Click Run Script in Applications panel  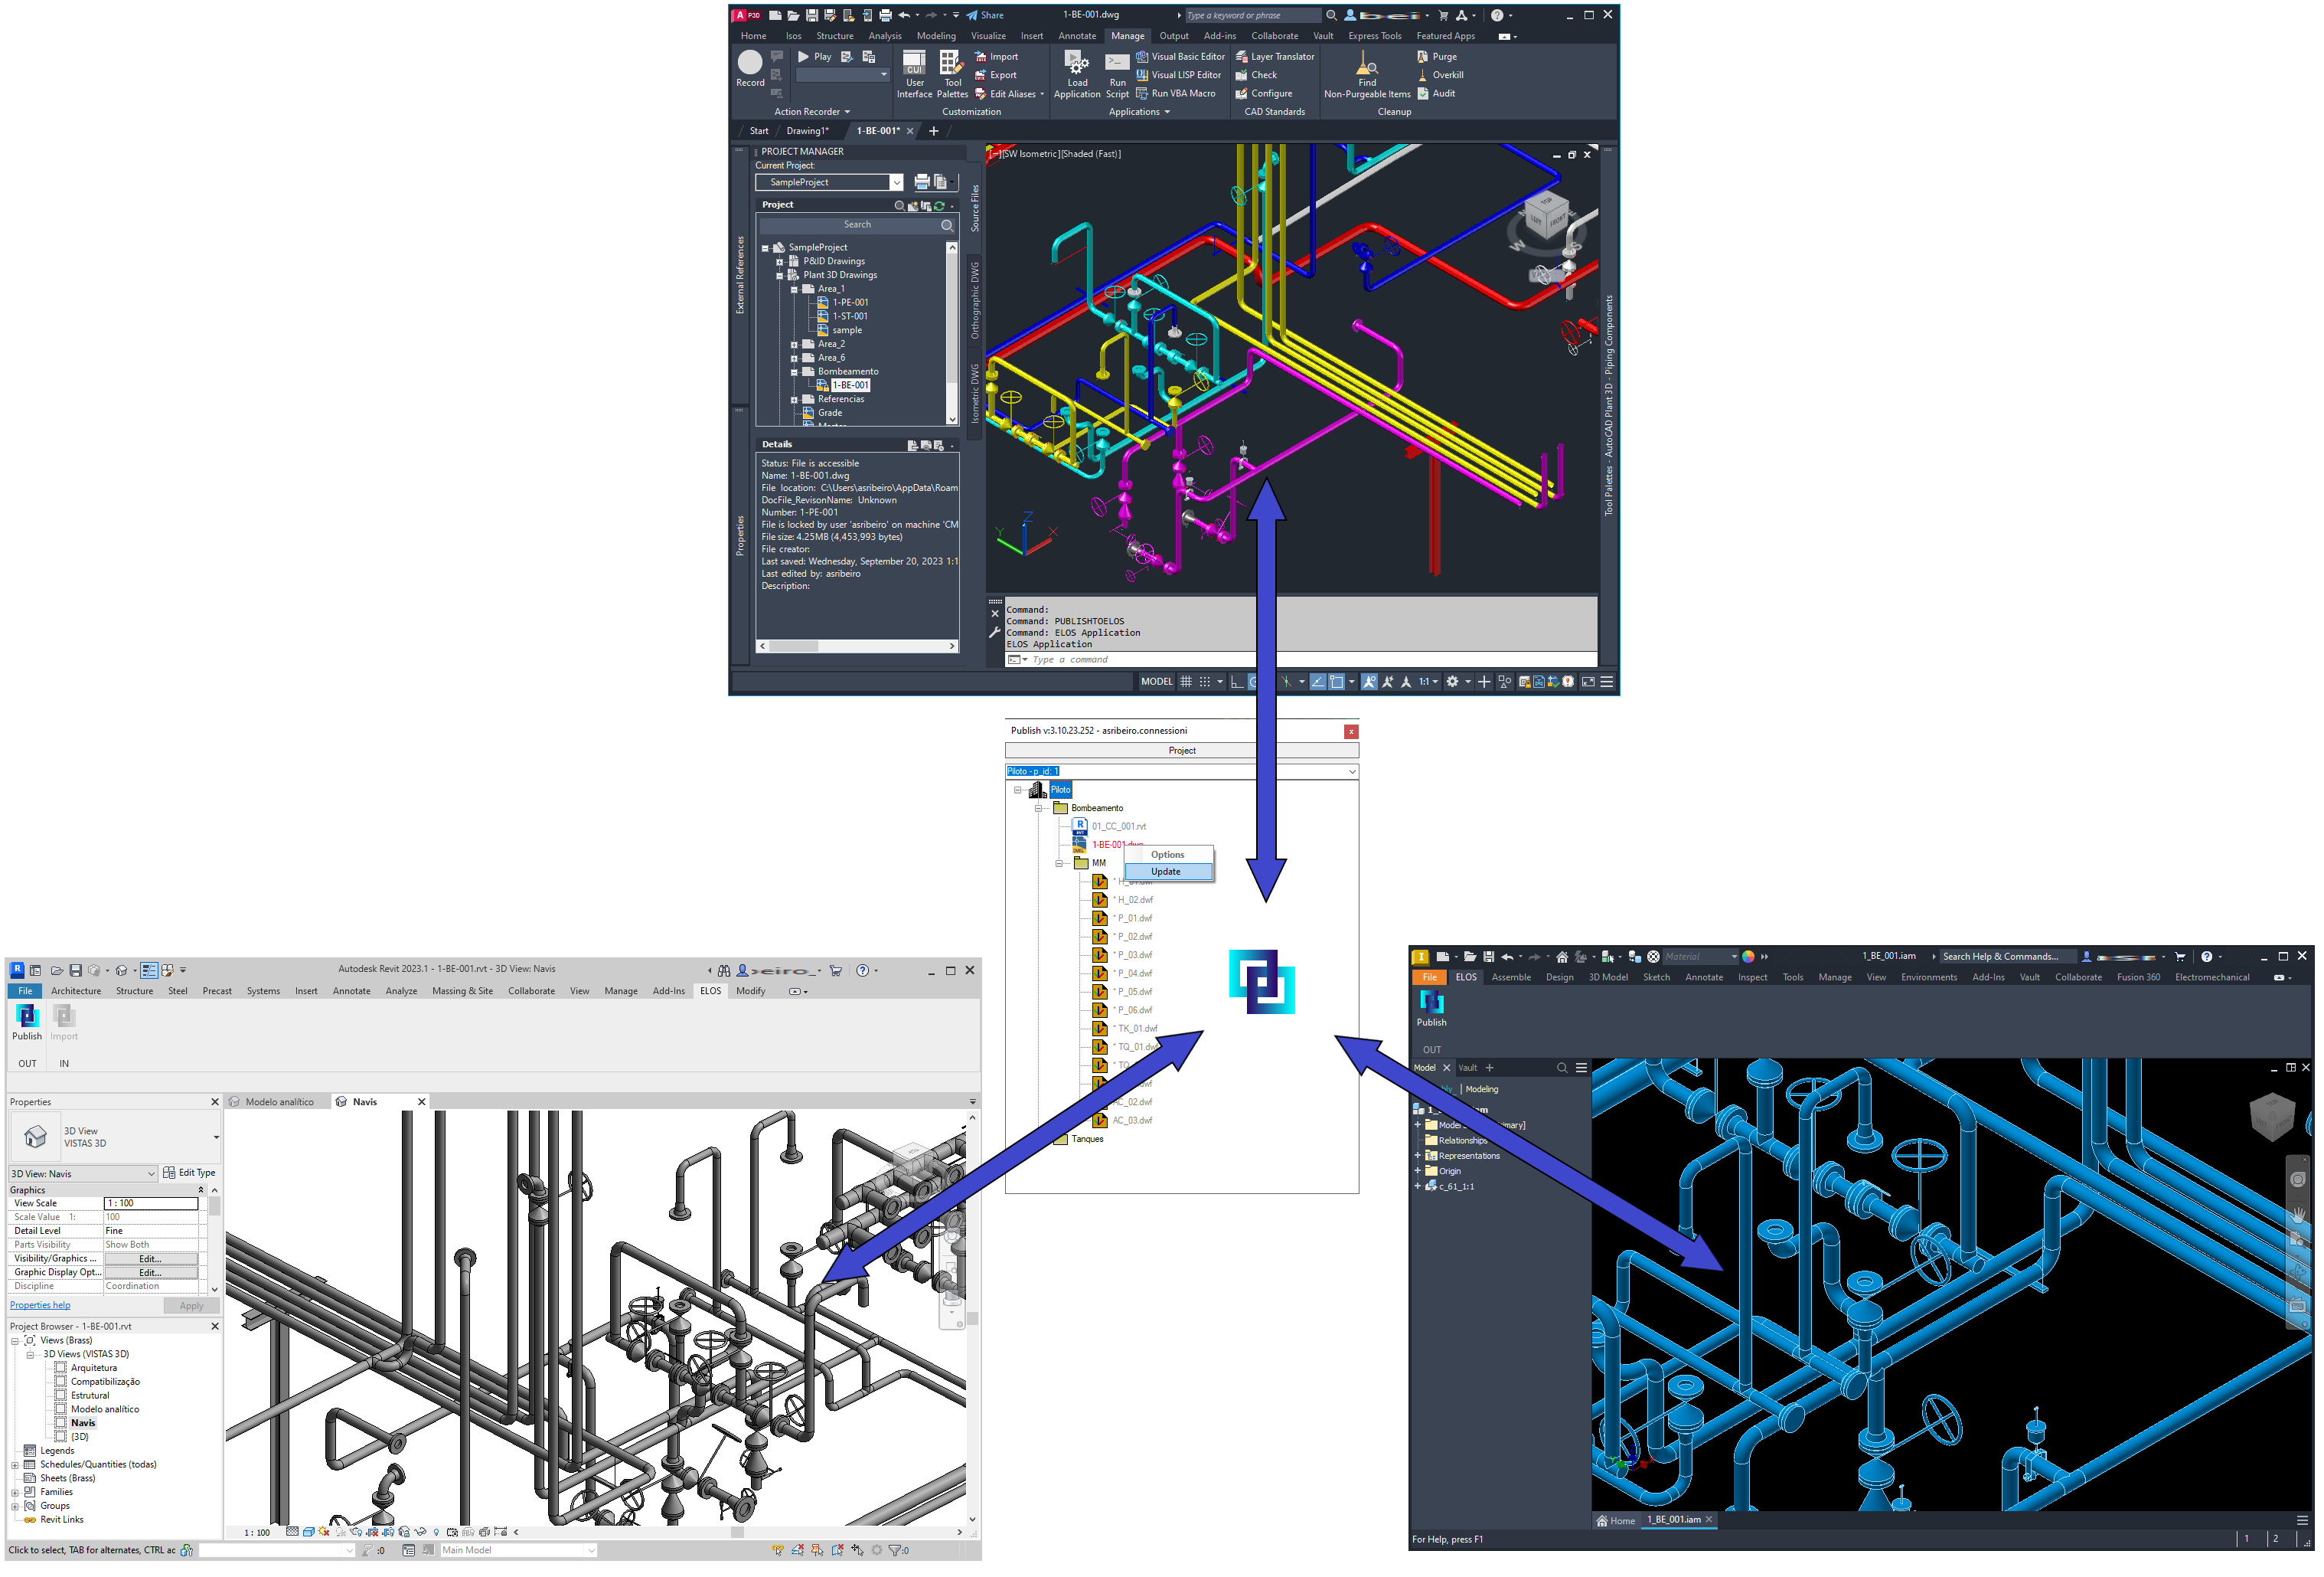[1117, 75]
